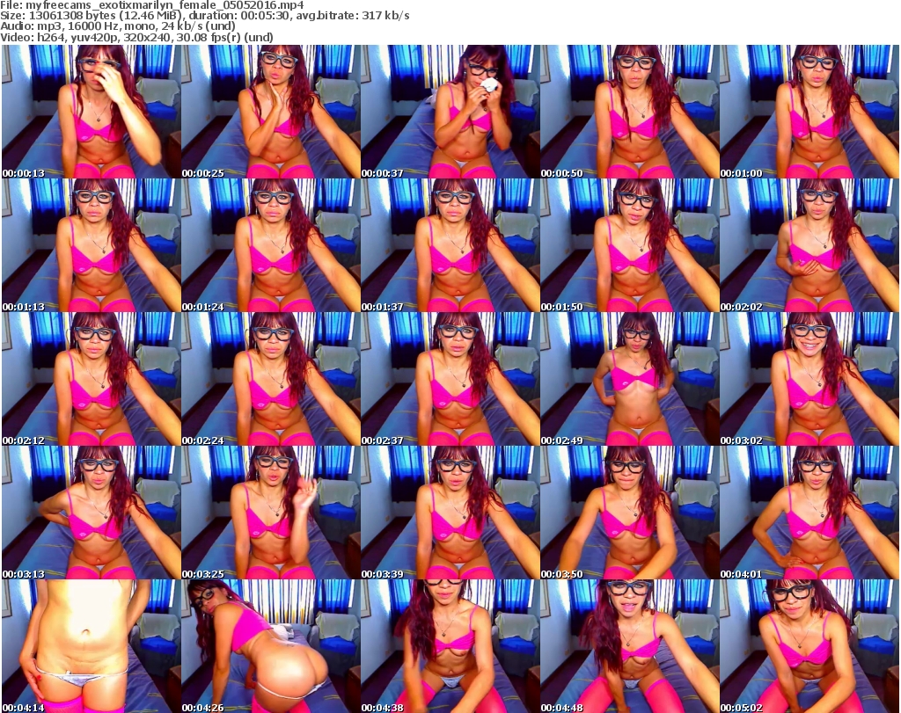
Task: Open the frame thumbnail stamped 00:01:13
Action: (x=92, y=245)
